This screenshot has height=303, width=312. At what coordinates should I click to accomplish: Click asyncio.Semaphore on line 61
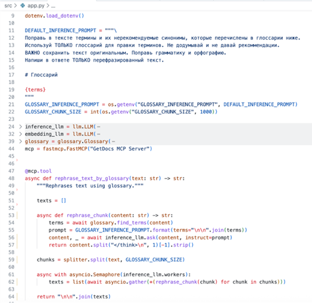[x=95, y=274]
